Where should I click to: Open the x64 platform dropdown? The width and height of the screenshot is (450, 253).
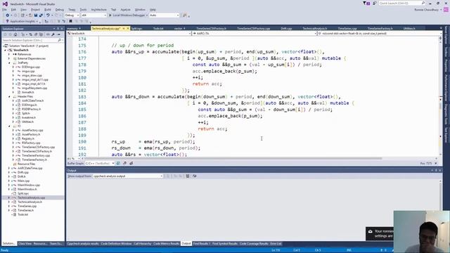pos(94,15)
